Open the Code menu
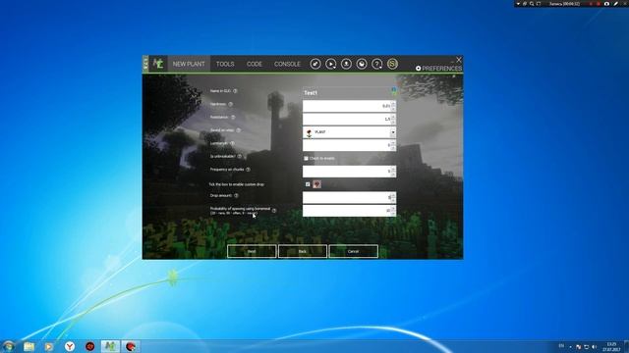This screenshot has width=629, height=353. (x=255, y=64)
